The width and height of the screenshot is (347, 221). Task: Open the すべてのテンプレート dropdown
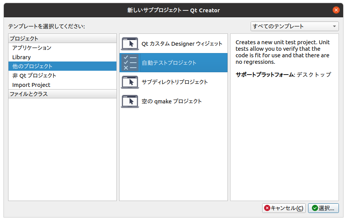[x=295, y=26]
